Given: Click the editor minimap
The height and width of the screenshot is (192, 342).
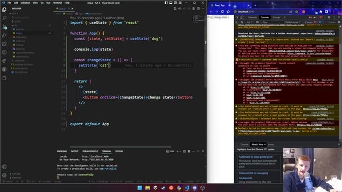Looking at the screenshot, I should click(198, 19).
